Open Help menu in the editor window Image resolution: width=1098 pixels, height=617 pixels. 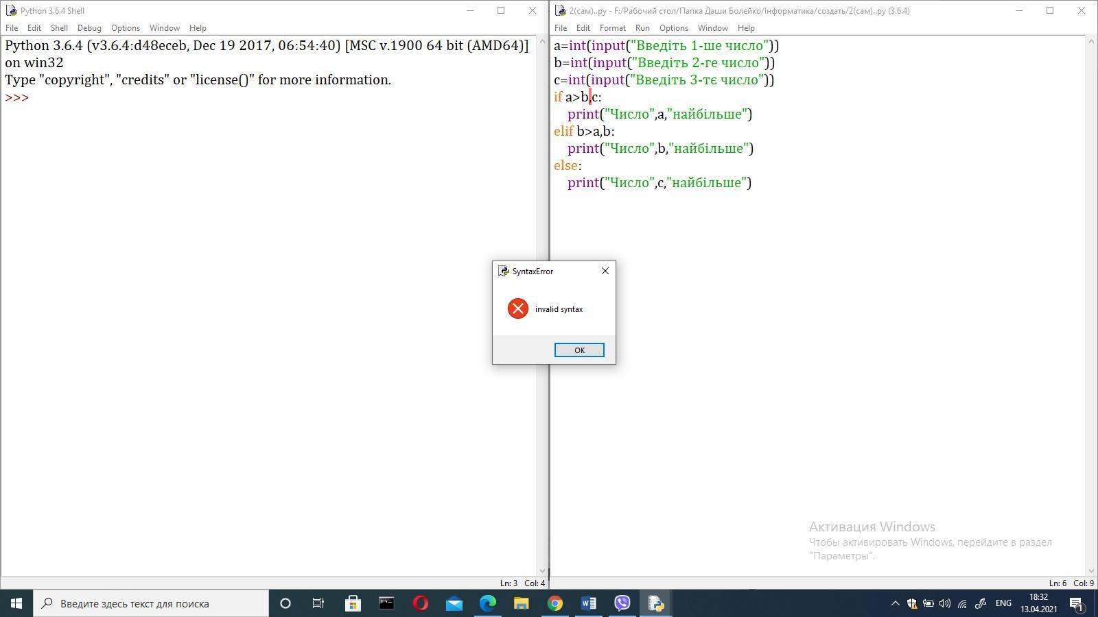tap(746, 28)
